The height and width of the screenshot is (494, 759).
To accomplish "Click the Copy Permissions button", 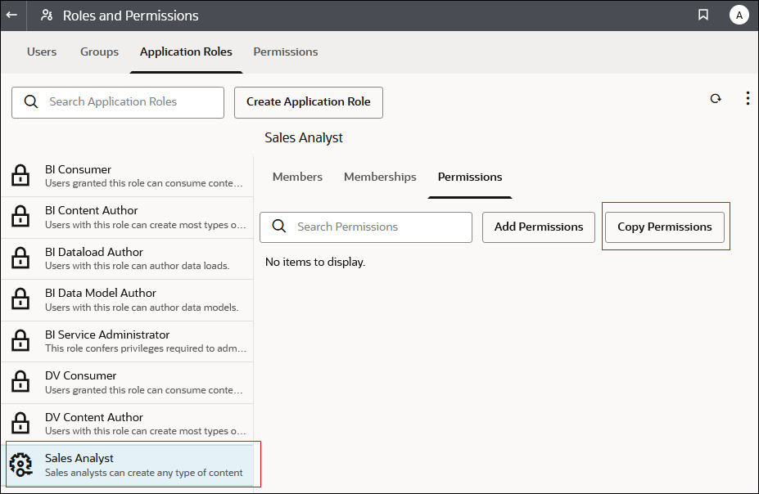I will point(664,227).
